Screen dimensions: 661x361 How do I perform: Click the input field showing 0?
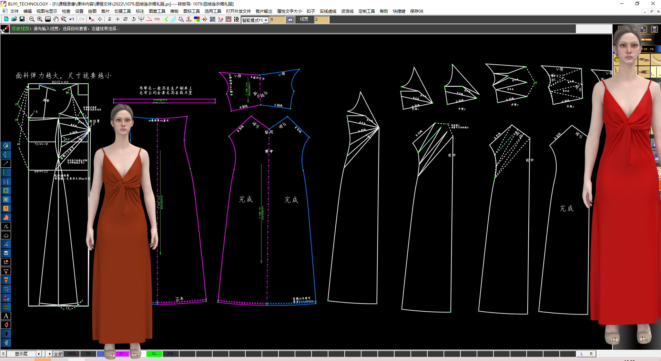[x=277, y=20]
